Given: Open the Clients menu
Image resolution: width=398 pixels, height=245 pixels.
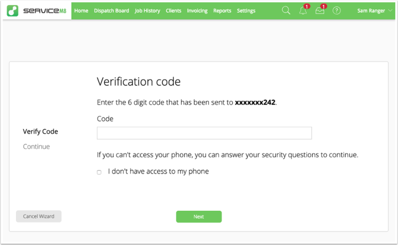Looking at the screenshot, I should pyautogui.click(x=173, y=11).
